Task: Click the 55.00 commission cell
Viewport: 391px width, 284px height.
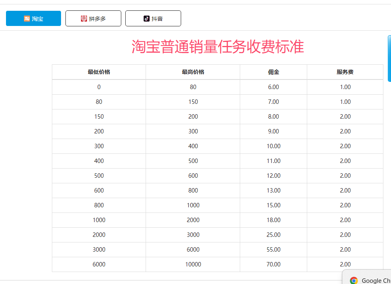Action: (x=274, y=250)
